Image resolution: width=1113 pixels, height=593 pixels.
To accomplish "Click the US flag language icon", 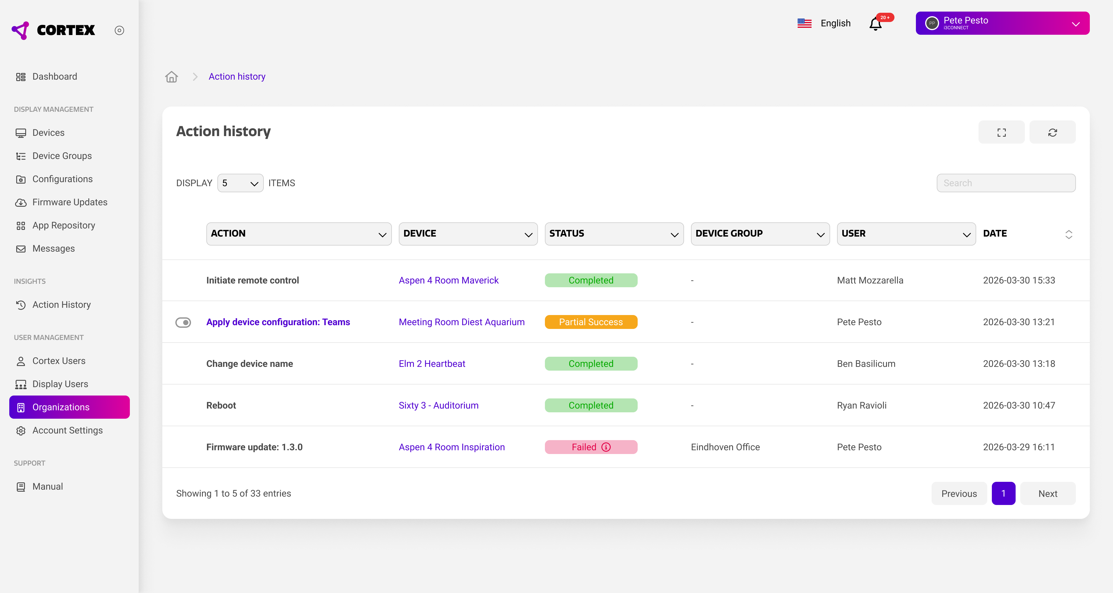I will [804, 23].
